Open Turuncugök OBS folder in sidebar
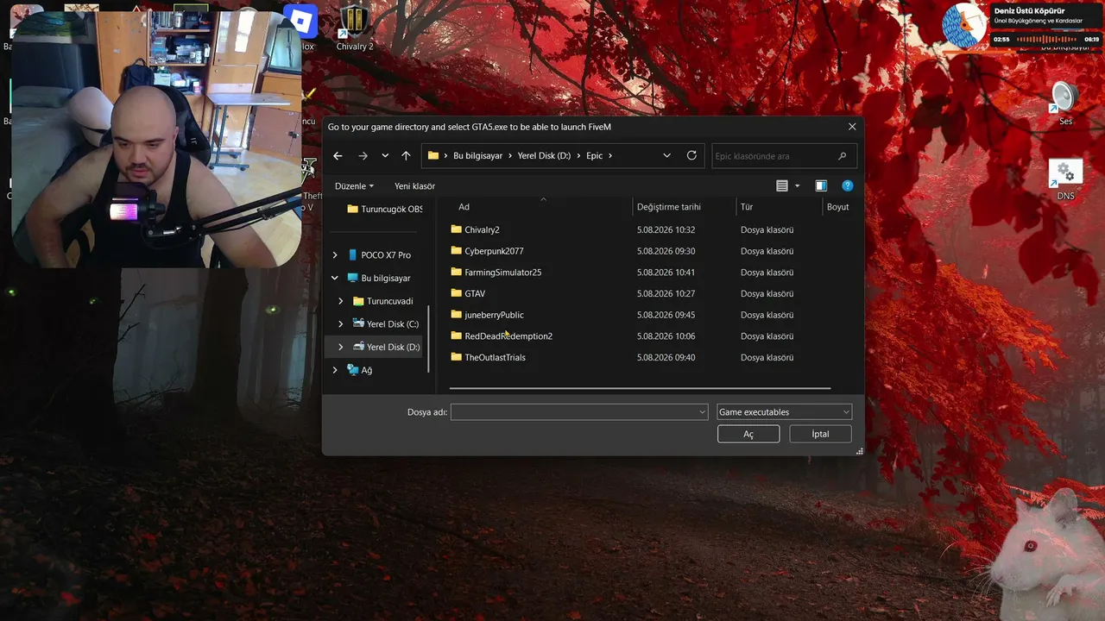This screenshot has width=1105, height=621. pyautogui.click(x=384, y=209)
